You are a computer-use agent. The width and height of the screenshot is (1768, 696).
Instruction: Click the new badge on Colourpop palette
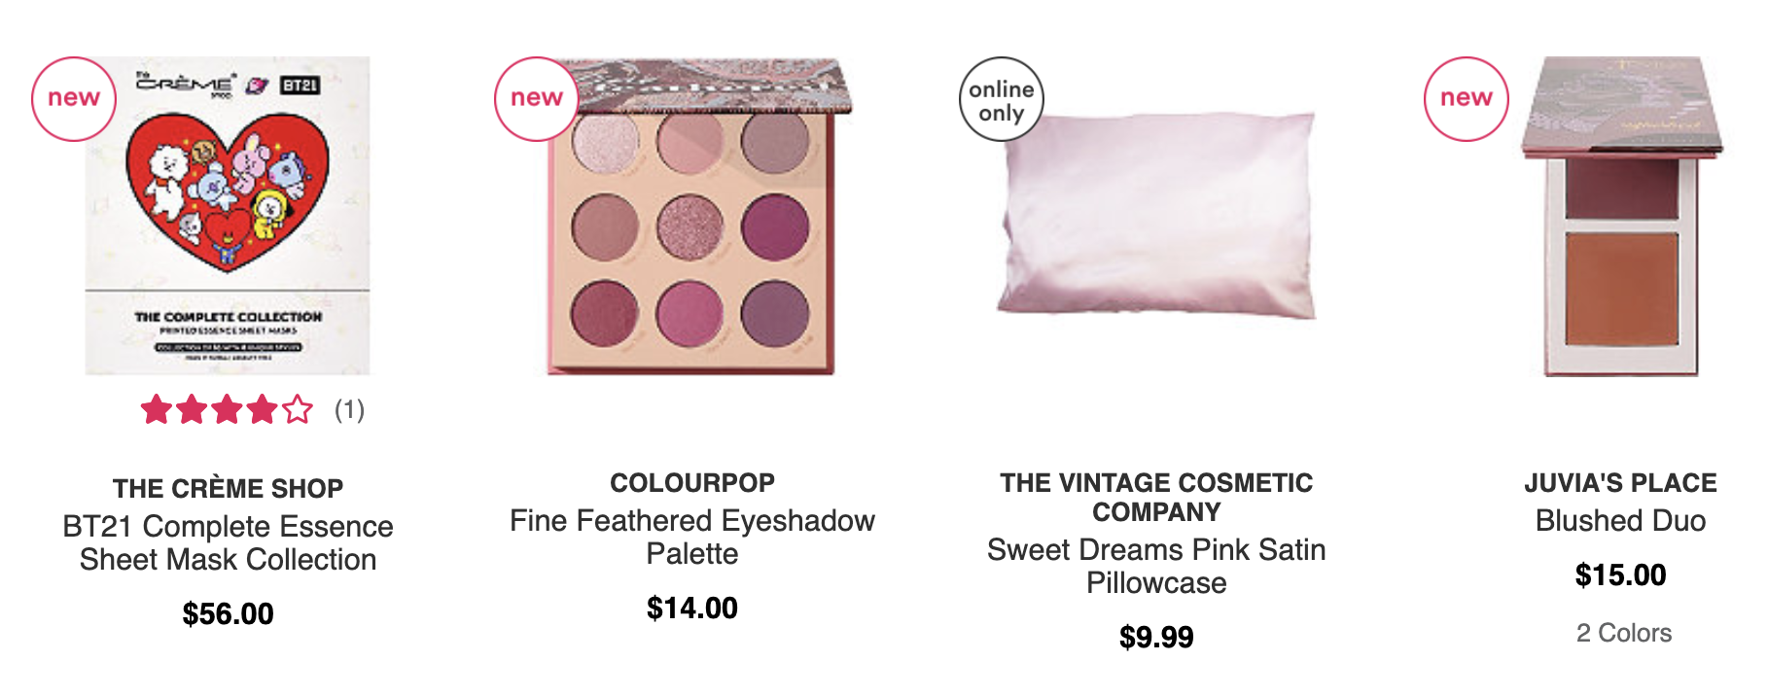point(537,98)
